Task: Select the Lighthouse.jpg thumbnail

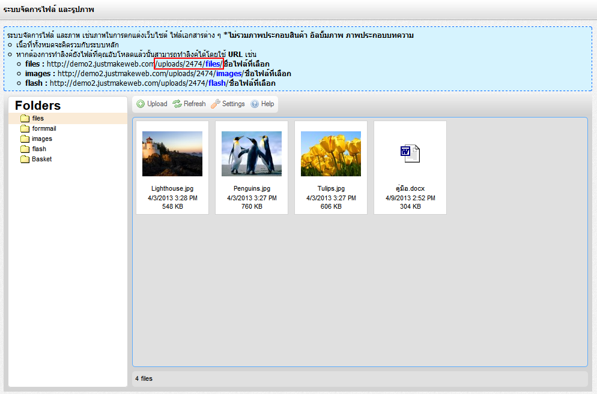Action: click(x=172, y=154)
